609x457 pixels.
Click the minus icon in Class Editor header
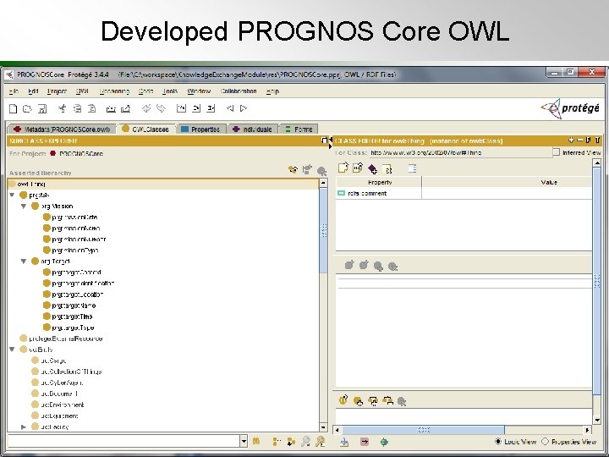click(579, 140)
